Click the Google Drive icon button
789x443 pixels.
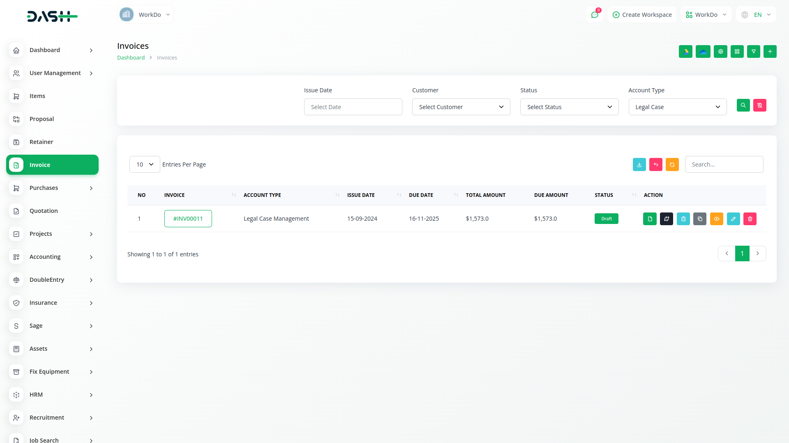685,52
